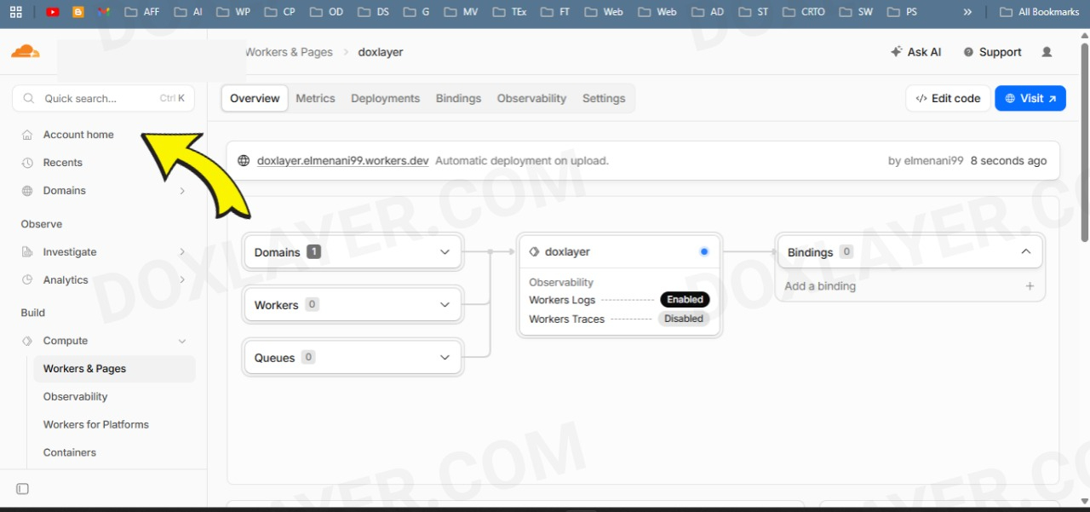The width and height of the screenshot is (1090, 512).
Task: Toggle the Workers Traces Disabled badge
Action: click(684, 319)
